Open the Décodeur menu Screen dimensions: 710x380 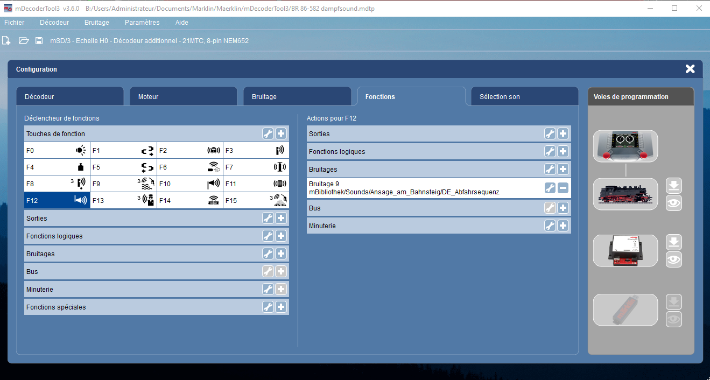[54, 23]
